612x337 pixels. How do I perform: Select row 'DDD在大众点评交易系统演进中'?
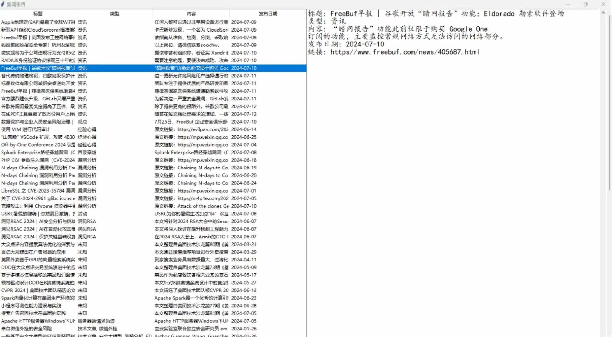point(153,267)
